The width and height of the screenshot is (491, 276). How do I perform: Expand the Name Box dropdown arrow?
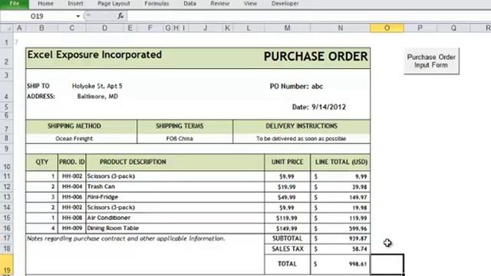tap(78, 16)
